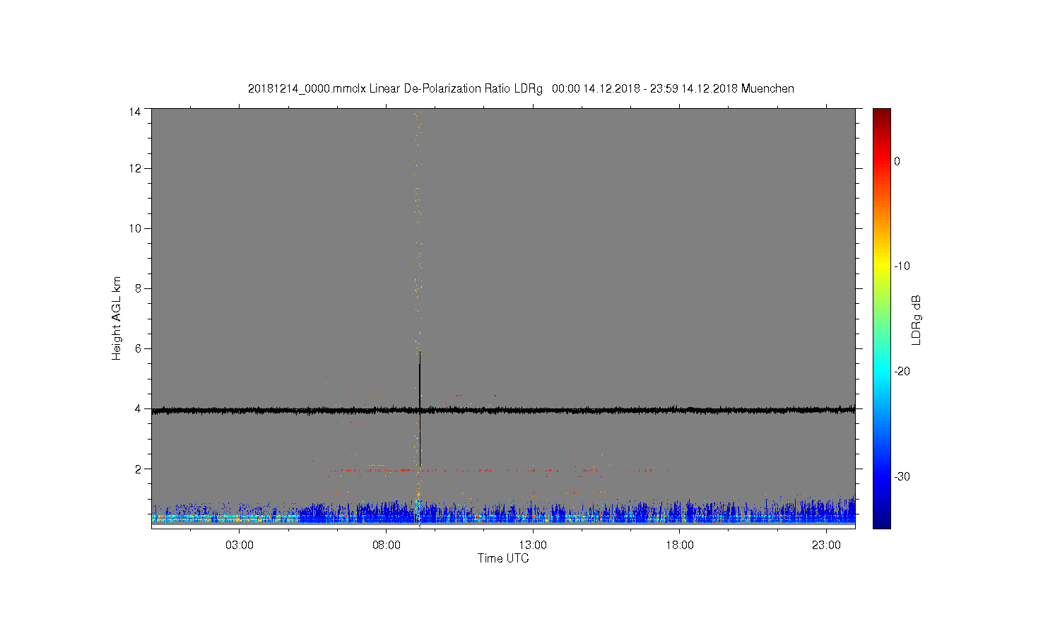Image resolution: width=1060 pixels, height=636 pixels.
Task: Click the height tick label 8
Action: (138, 288)
